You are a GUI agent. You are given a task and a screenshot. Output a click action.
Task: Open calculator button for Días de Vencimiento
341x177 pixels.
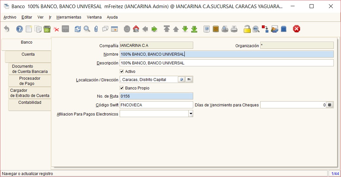330,105
